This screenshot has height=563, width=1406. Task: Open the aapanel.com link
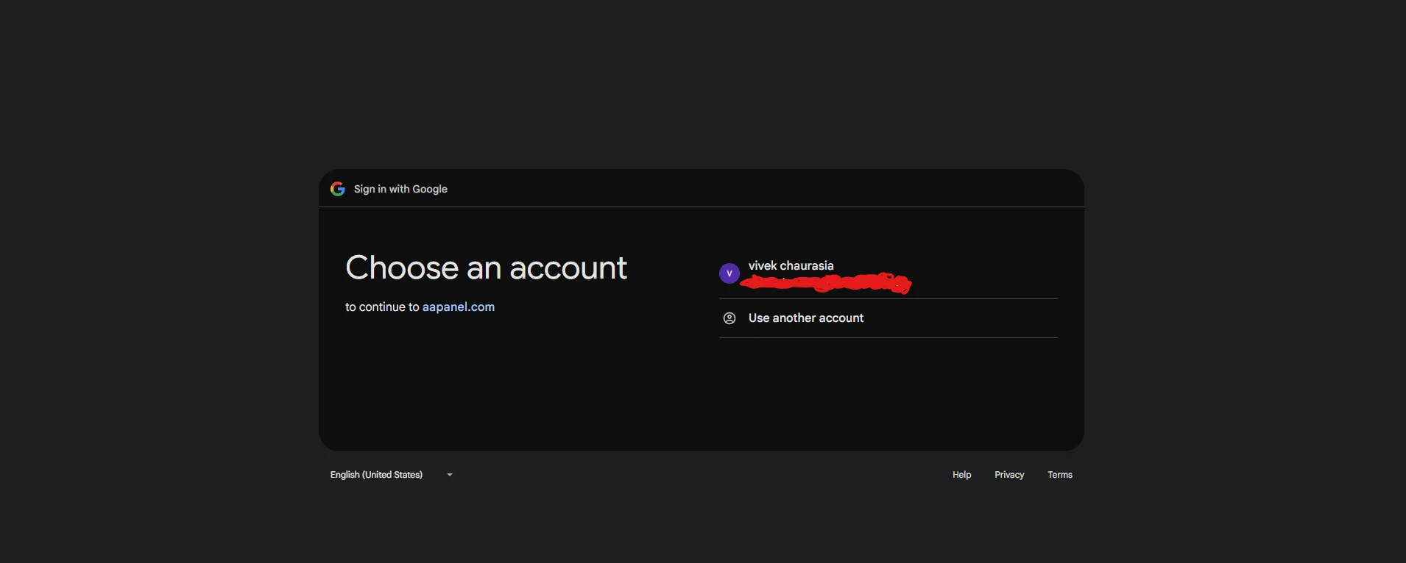pyautogui.click(x=458, y=307)
